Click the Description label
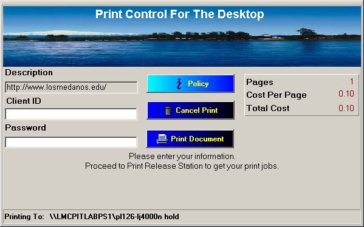 coord(29,73)
